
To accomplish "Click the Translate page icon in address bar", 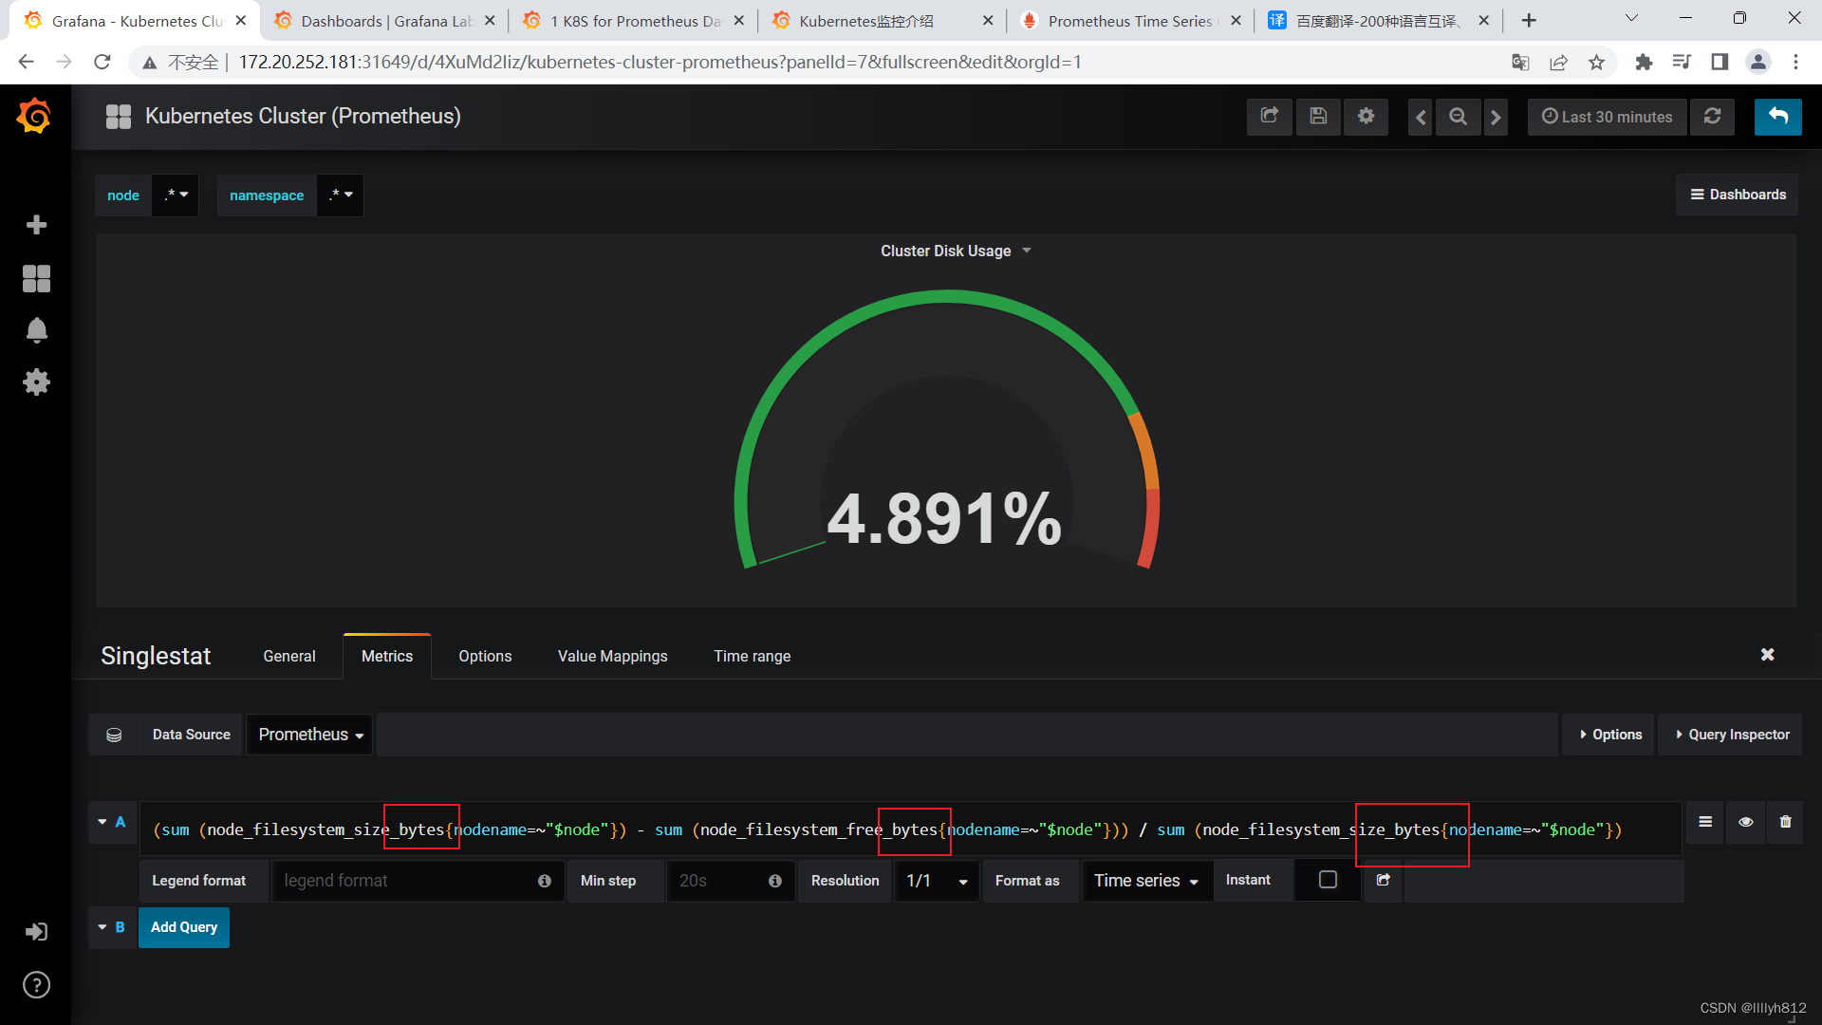I will tap(1520, 62).
